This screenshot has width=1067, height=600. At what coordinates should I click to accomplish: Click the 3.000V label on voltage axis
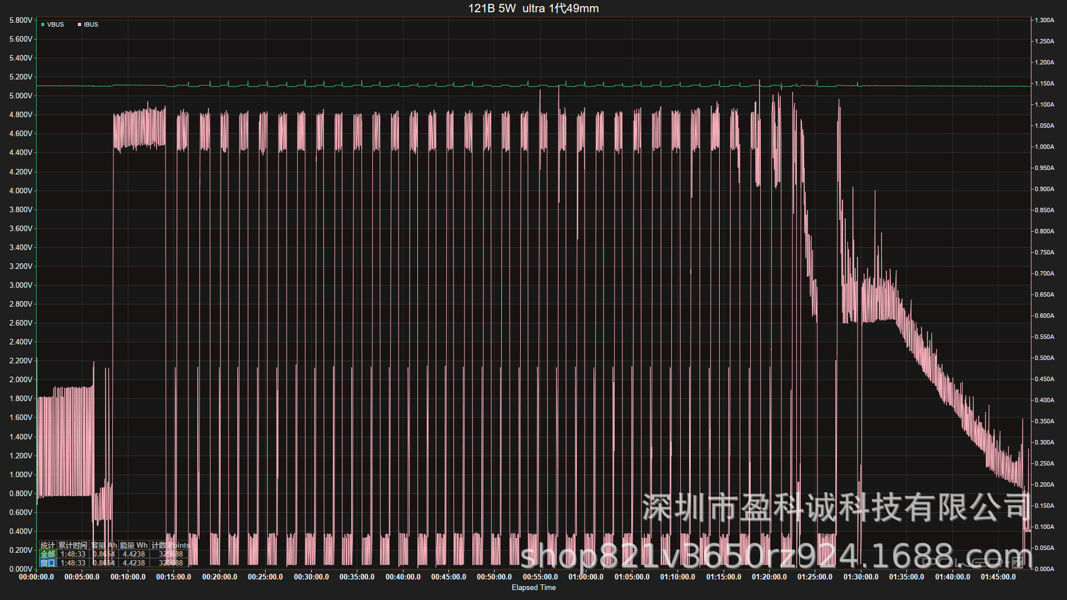click(x=21, y=285)
